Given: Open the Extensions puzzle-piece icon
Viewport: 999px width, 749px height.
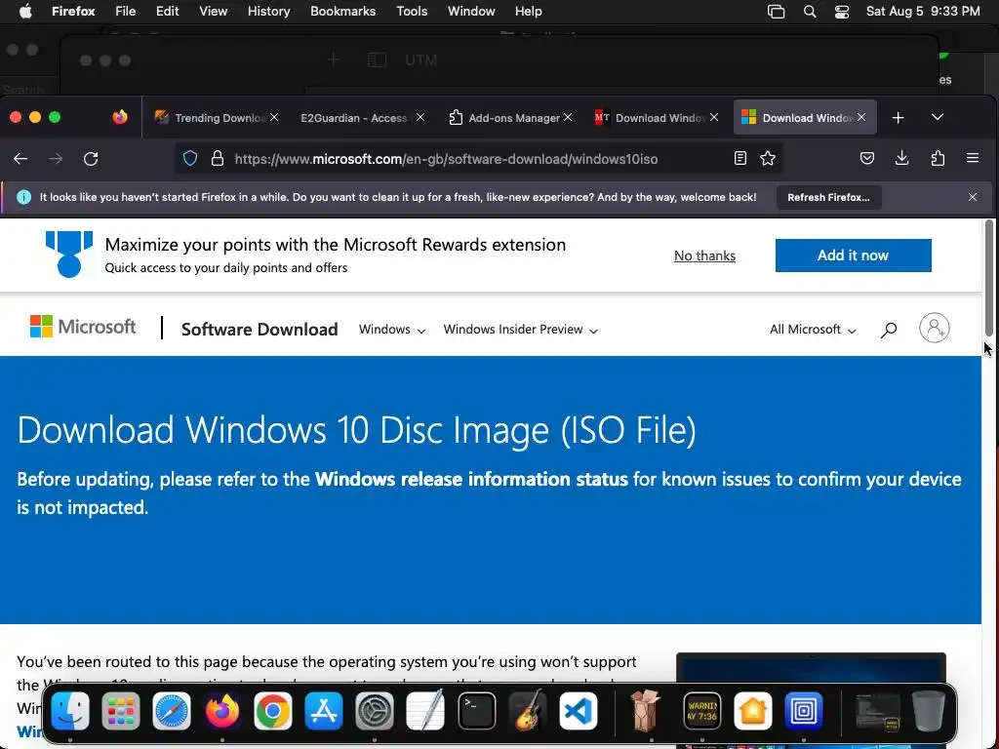Looking at the screenshot, I should pos(938,158).
